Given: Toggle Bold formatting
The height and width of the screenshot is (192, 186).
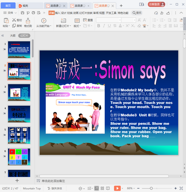Looking at the screenshot, I should (98, 25).
